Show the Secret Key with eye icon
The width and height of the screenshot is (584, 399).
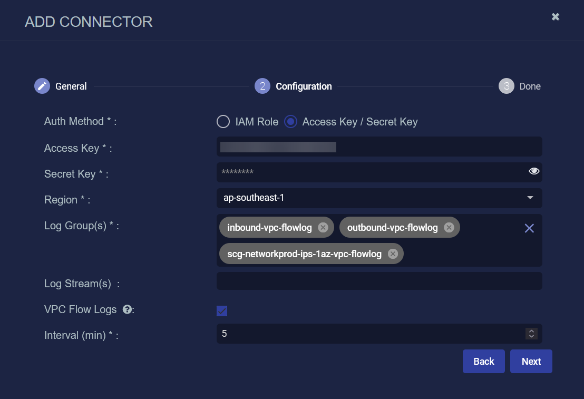point(534,171)
